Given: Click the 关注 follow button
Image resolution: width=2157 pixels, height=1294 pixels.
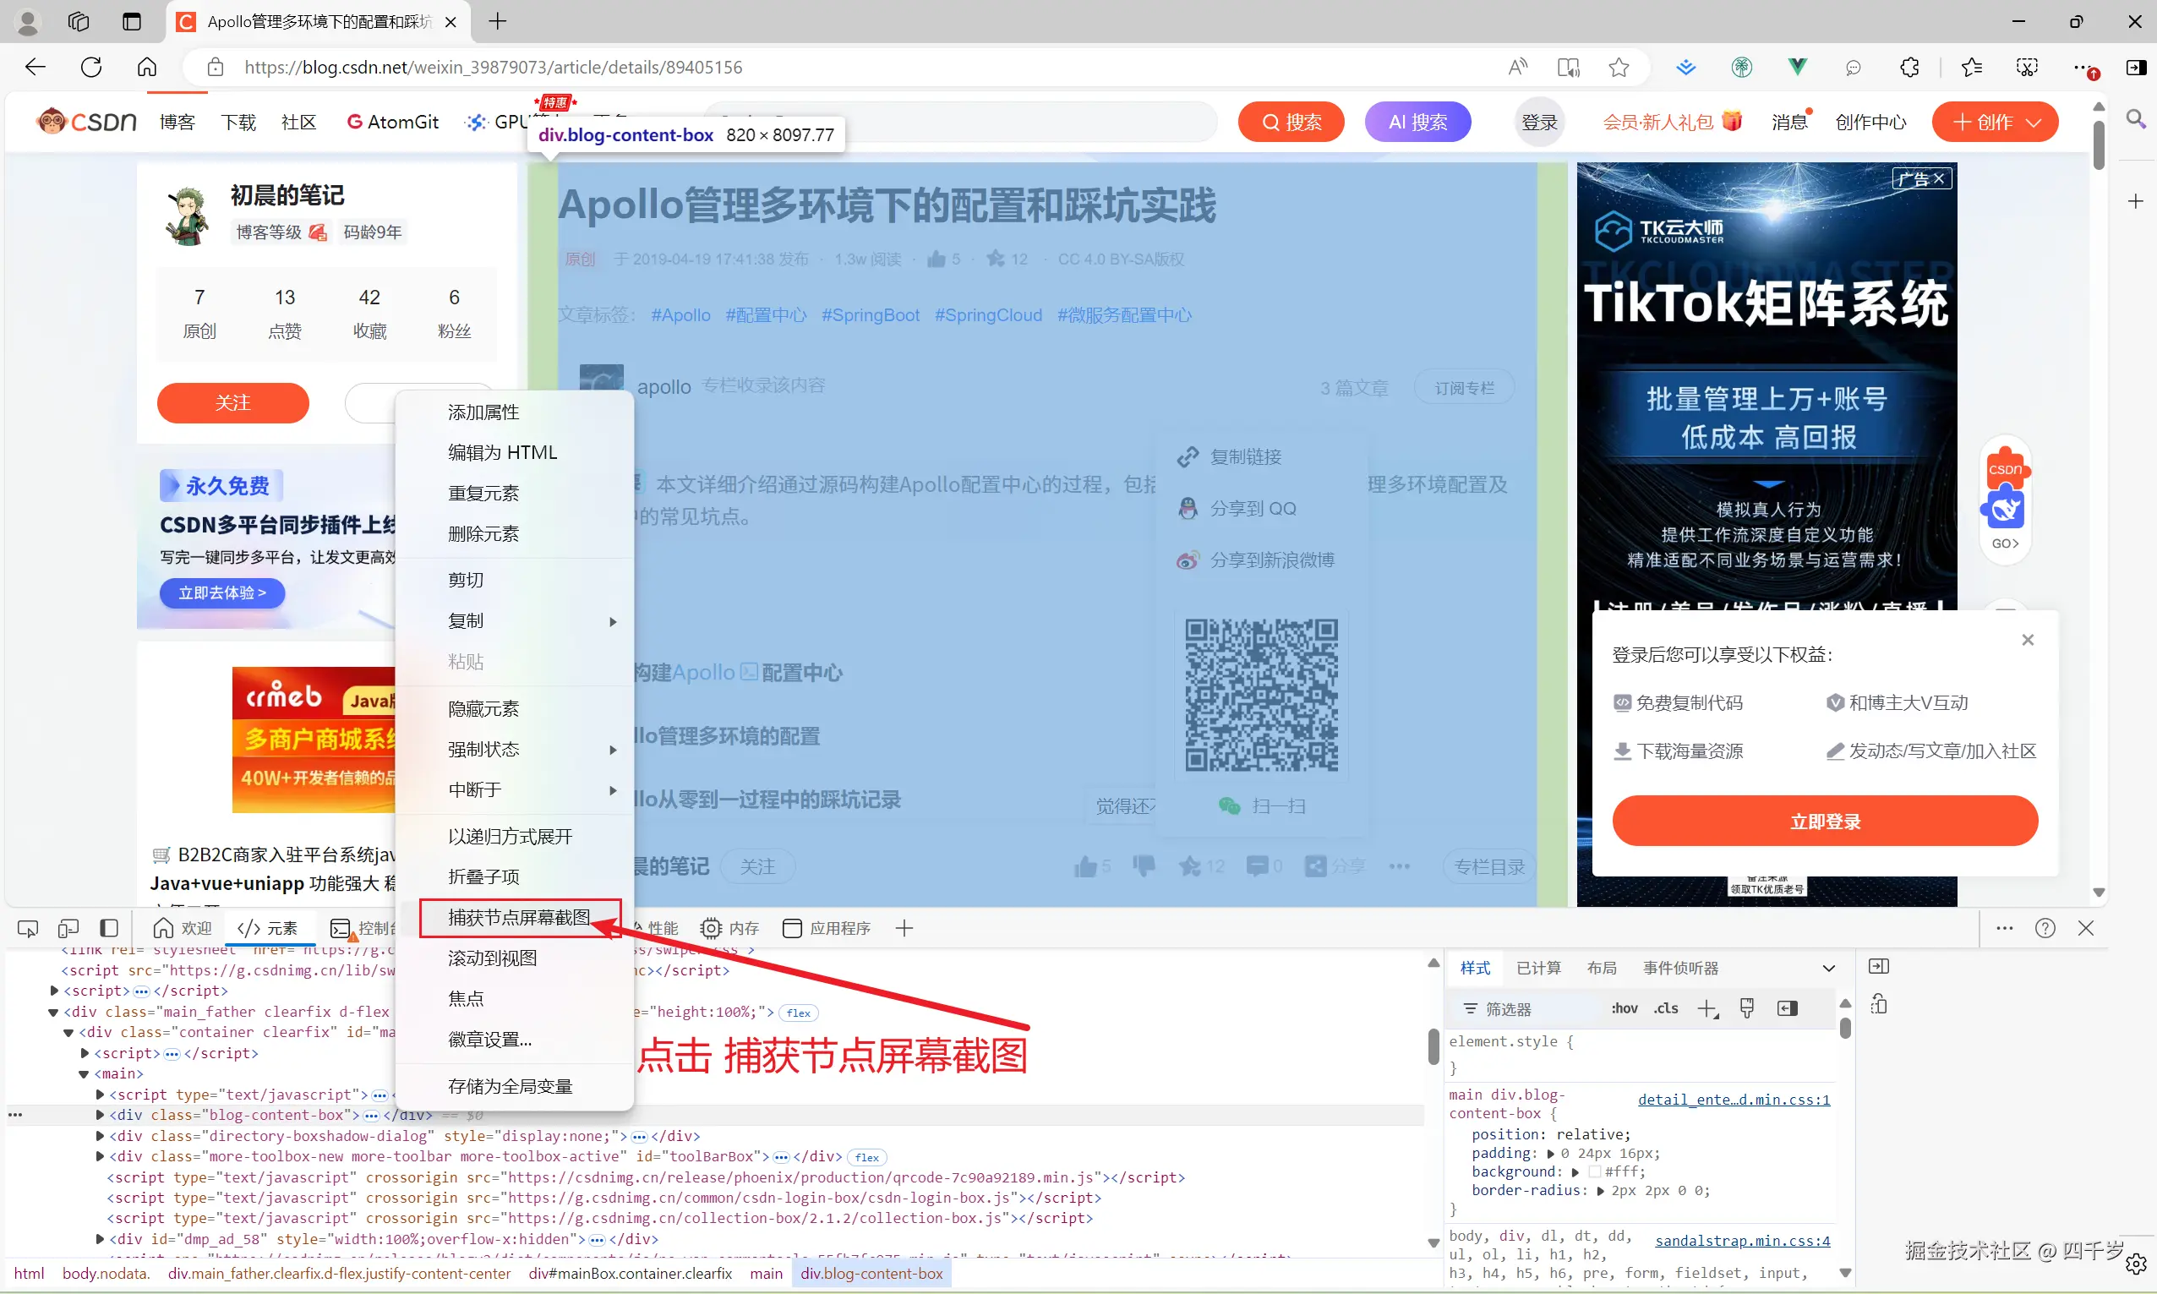Looking at the screenshot, I should [x=232, y=403].
